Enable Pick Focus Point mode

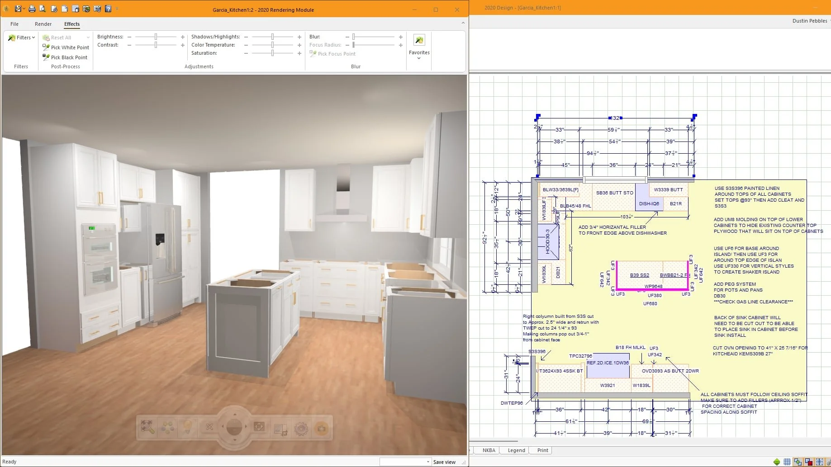click(332, 53)
